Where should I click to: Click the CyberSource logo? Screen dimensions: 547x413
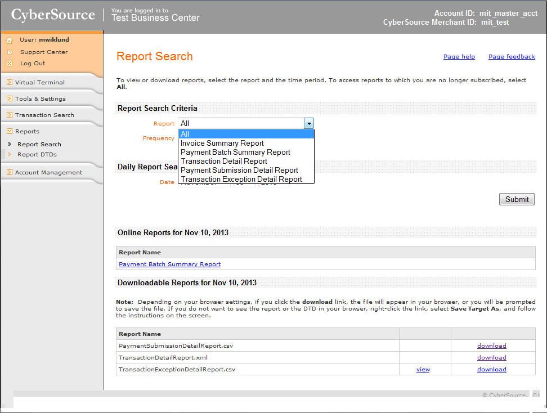coord(53,15)
